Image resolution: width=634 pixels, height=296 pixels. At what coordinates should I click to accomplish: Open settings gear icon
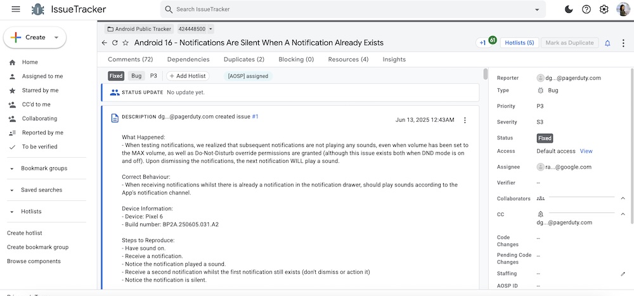coord(604,10)
